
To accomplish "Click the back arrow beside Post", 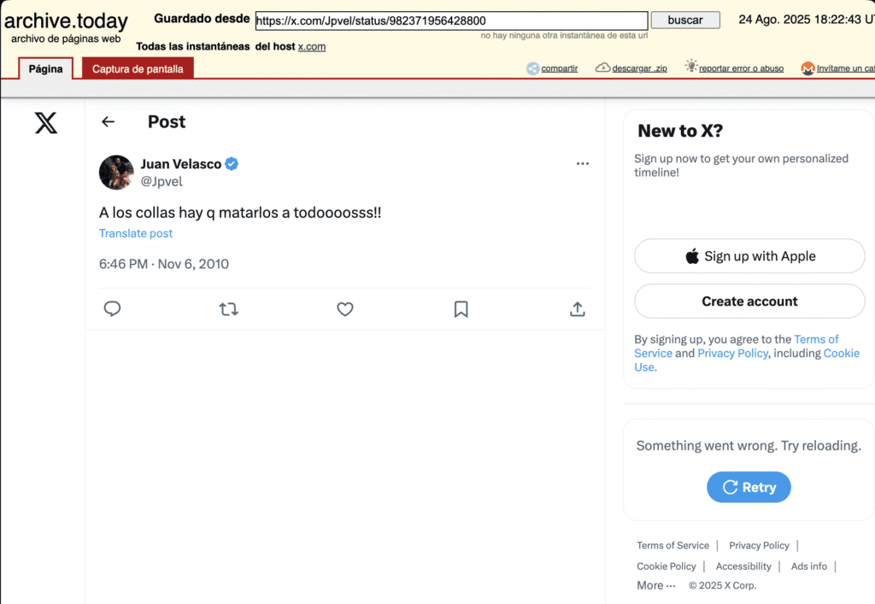I will 108,122.
